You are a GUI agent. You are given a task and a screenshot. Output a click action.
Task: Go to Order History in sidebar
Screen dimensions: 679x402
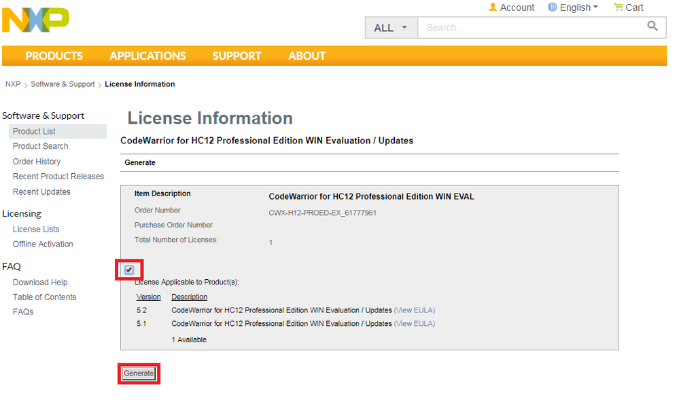click(37, 162)
